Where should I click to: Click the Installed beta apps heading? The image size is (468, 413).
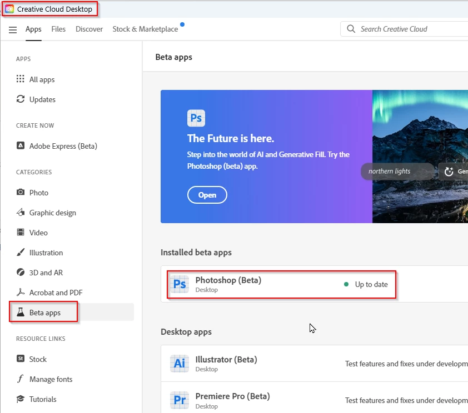tap(196, 253)
